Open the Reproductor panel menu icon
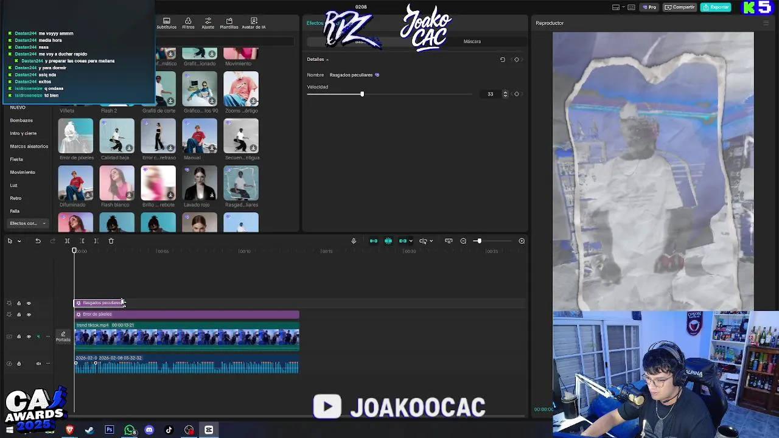 766,23
